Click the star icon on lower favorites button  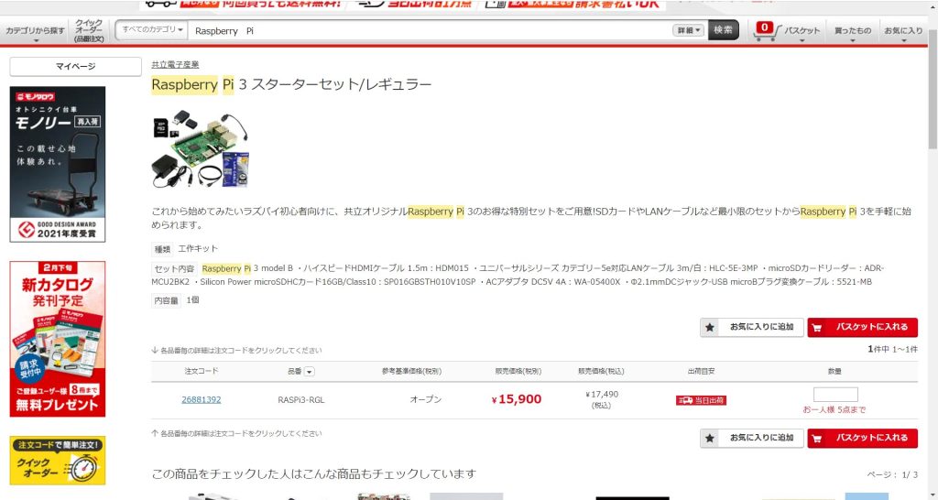[711, 439]
